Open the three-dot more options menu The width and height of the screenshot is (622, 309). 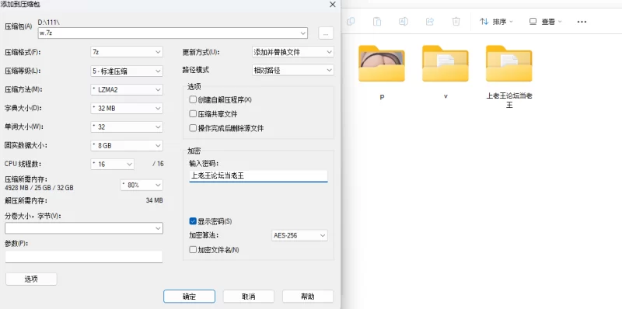(x=582, y=22)
